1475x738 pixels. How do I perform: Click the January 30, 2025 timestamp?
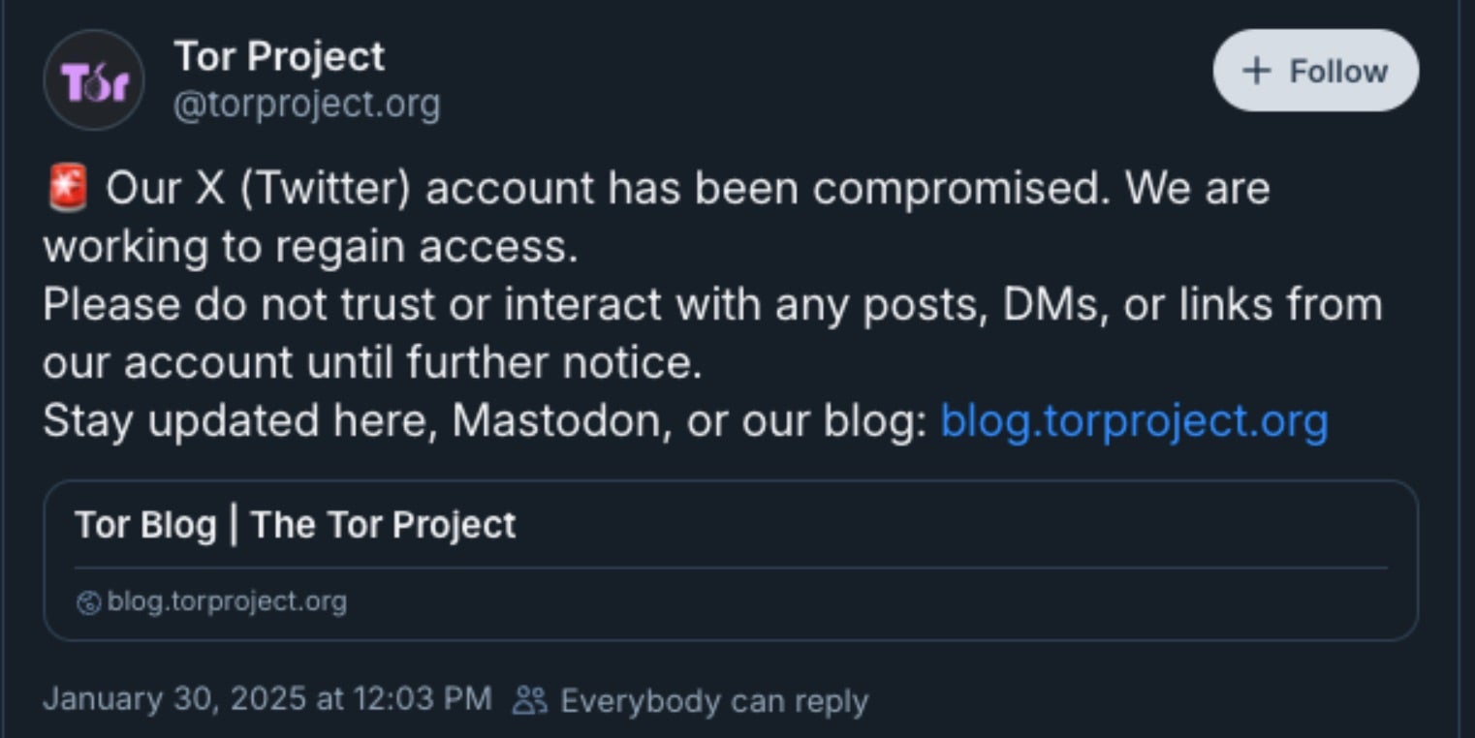click(x=267, y=699)
